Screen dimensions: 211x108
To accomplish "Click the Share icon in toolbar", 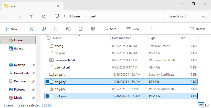I will [x=81, y=29].
